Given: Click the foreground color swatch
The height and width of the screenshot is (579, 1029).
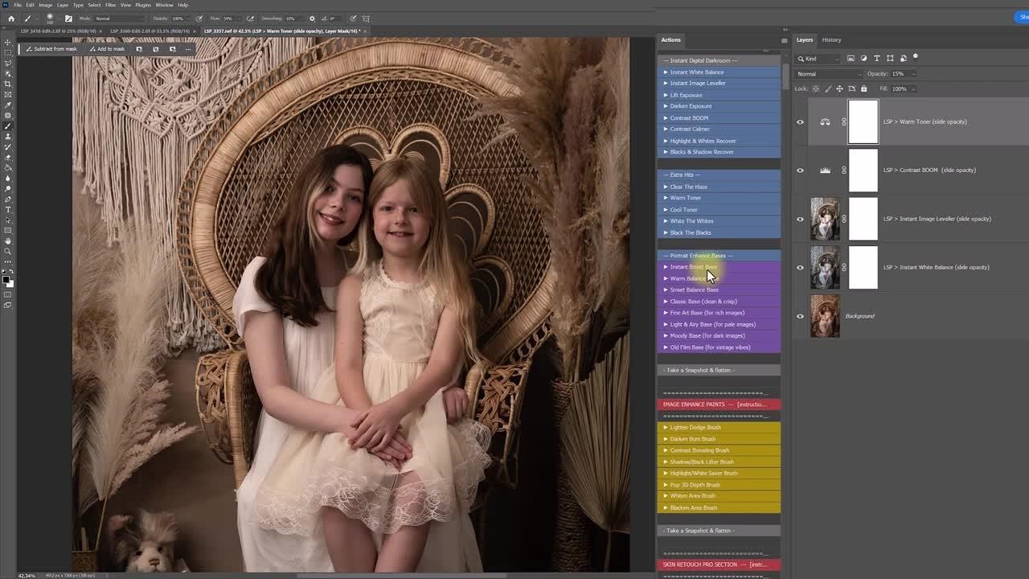Looking at the screenshot, I should point(6,277).
